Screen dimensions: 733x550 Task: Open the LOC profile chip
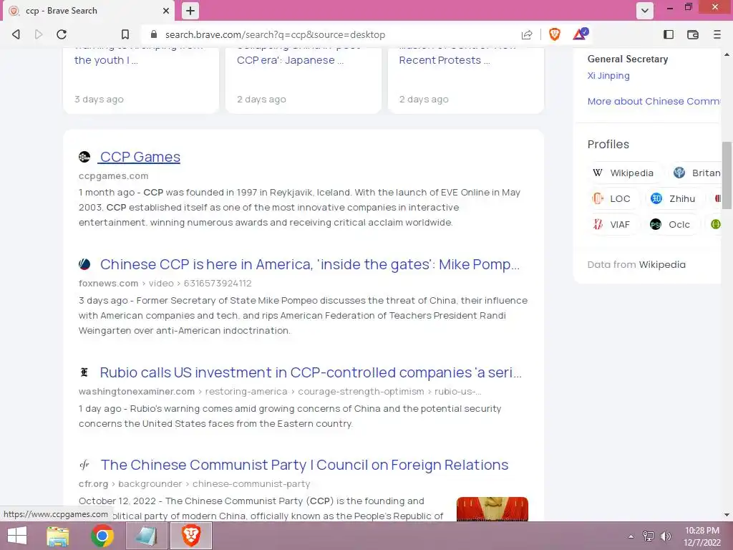[x=612, y=198]
